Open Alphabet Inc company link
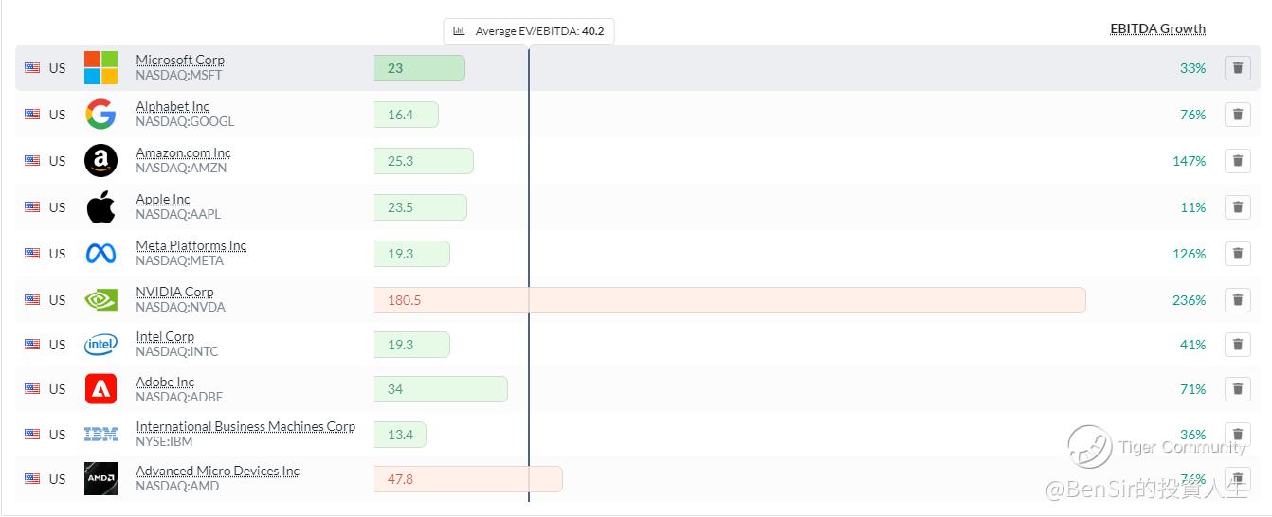 click(173, 107)
